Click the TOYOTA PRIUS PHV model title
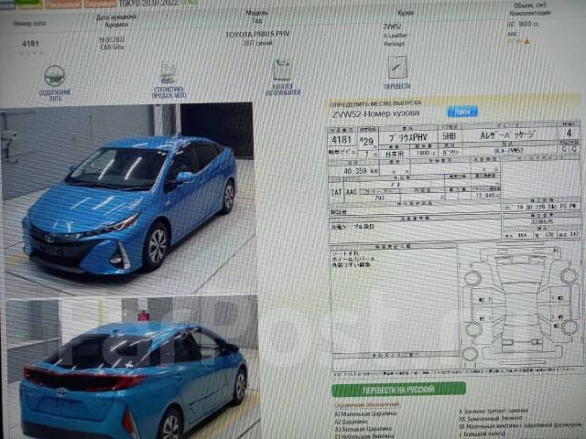 coord(258,35)
